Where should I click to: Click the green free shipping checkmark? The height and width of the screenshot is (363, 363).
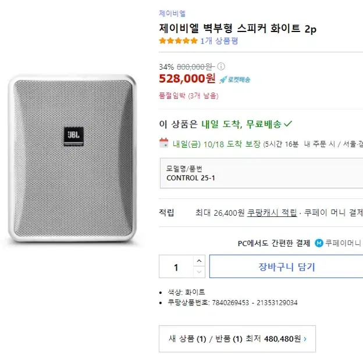tap(288, 124)
